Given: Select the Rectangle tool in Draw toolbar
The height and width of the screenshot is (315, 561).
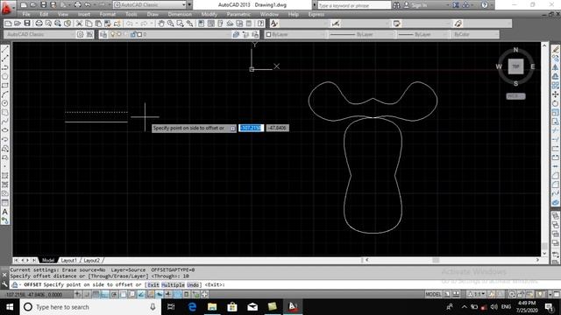Looking at the screenshot, I should (x=5, y=86).
